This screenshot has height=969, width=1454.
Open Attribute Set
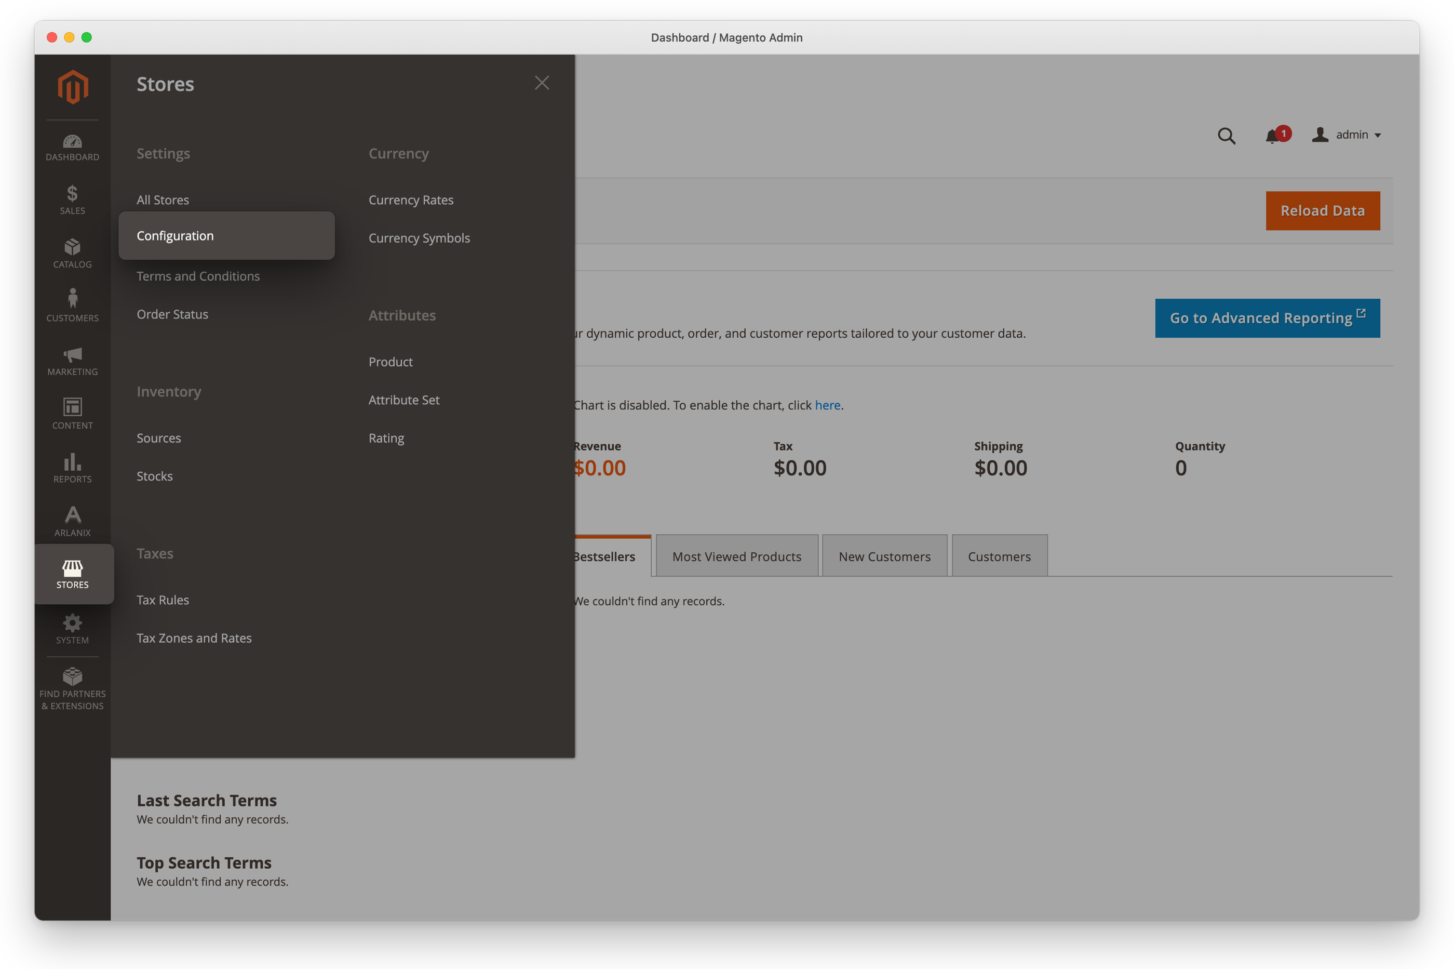click(404, 400)
